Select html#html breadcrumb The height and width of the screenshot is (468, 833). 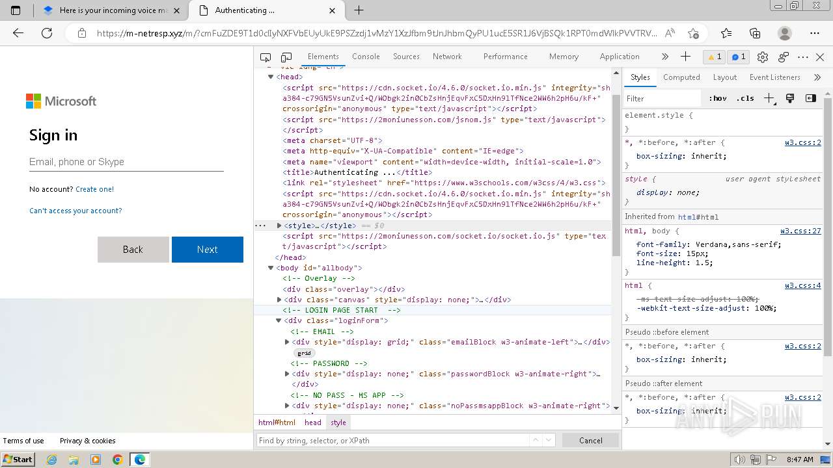tap(277, 422)
